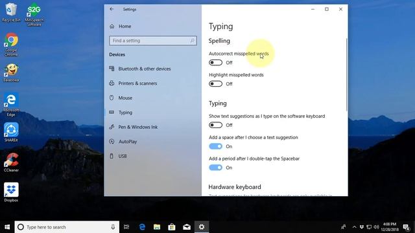415x233 pixels.
Task: Enable text suggestions on software keyboard
Action: click(x=215, y=125)
